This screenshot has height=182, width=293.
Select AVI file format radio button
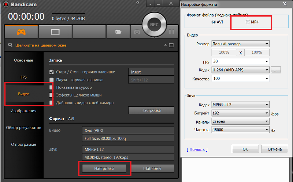[214, 22]
